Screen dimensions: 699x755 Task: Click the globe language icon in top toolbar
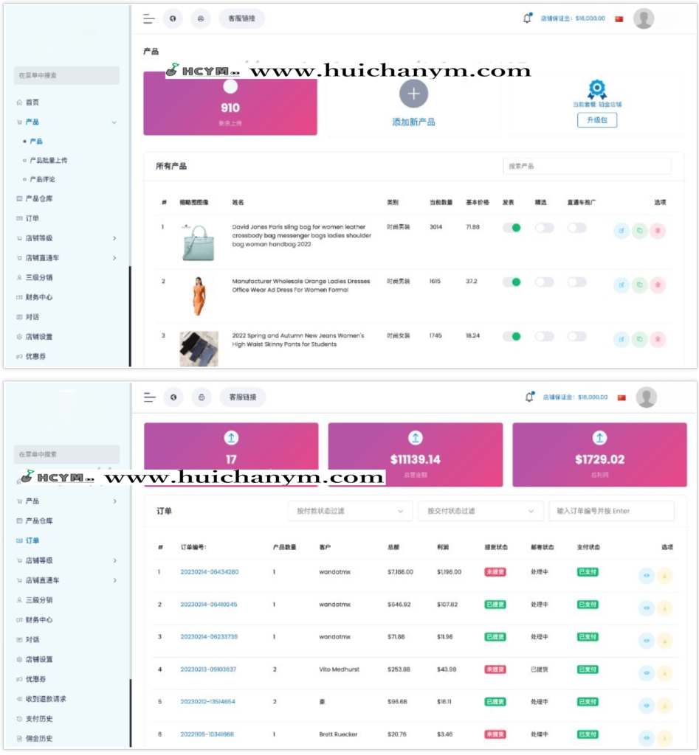(x=173, y=18)
